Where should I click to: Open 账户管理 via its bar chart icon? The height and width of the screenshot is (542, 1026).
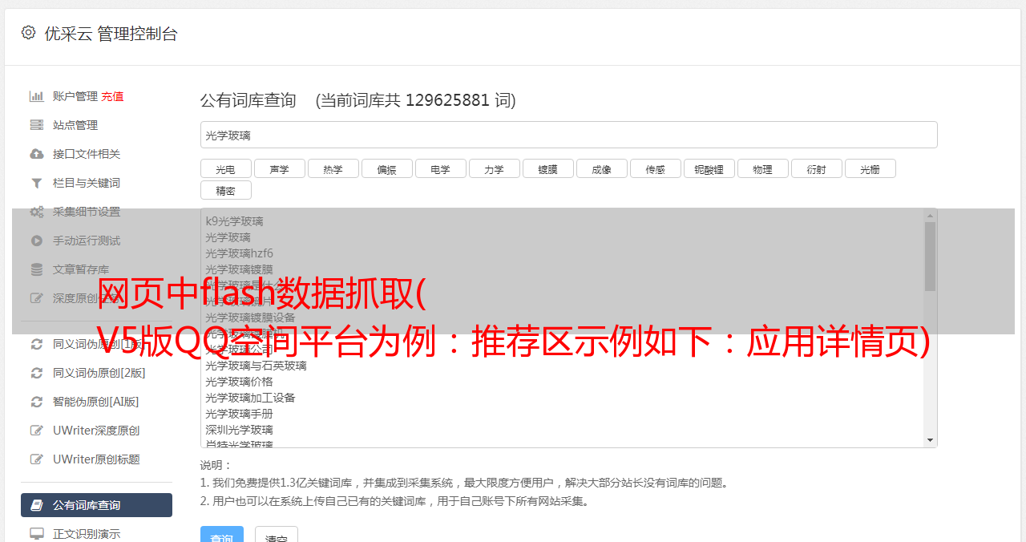[x=37, y=96]
